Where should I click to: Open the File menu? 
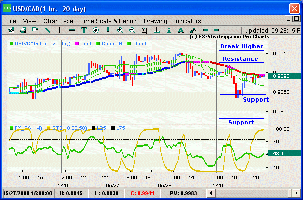pos(11,21)
